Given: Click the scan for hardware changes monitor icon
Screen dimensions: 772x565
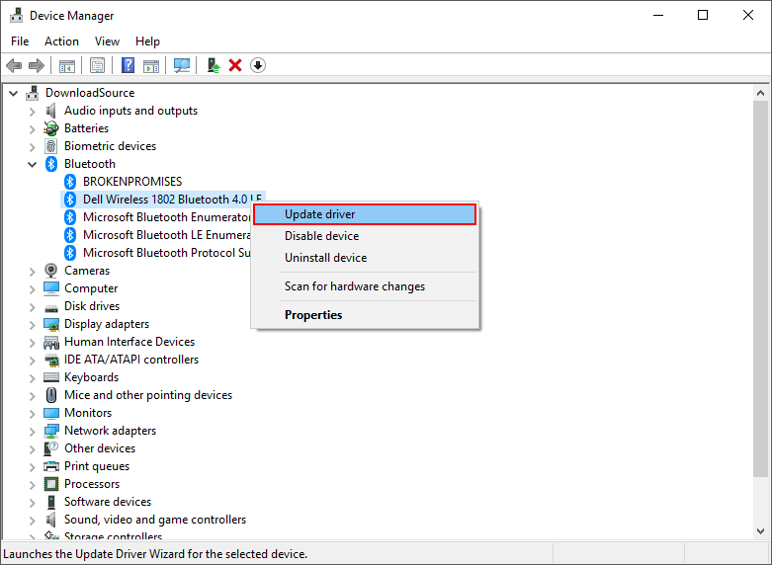Looking at the screenshot, I should [182, 65].
